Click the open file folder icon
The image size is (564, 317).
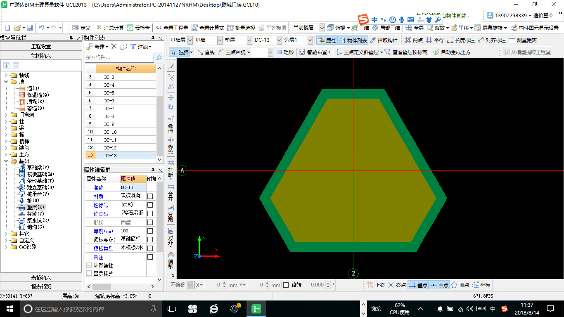tap(17, 28)
